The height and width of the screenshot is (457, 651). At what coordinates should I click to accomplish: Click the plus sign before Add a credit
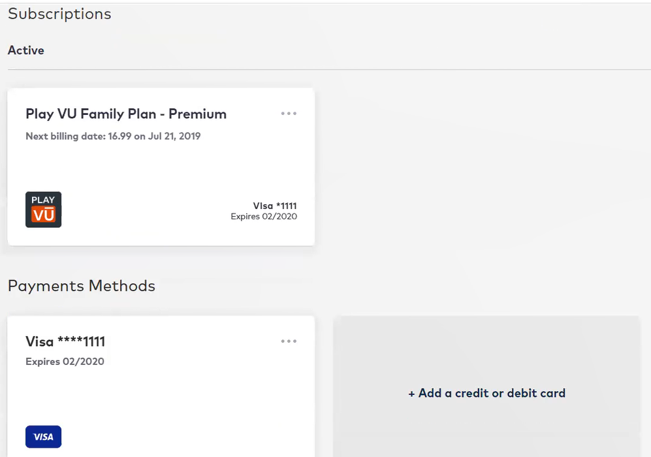[x=411, y=394]
